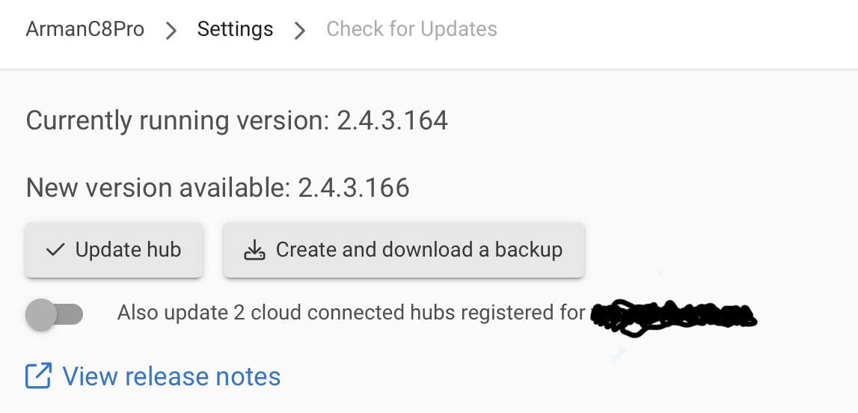
Task: Click the external link icon beside release notes
Action: (39, 376)
